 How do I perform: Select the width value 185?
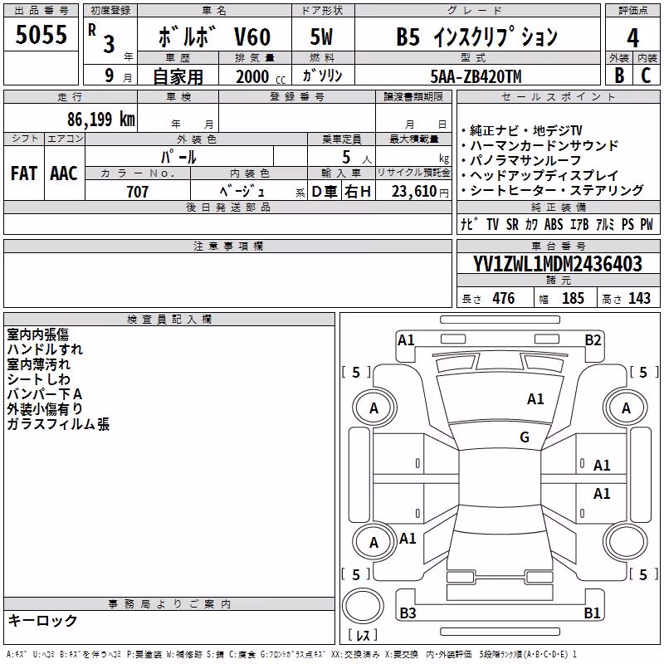click(573, 298)
